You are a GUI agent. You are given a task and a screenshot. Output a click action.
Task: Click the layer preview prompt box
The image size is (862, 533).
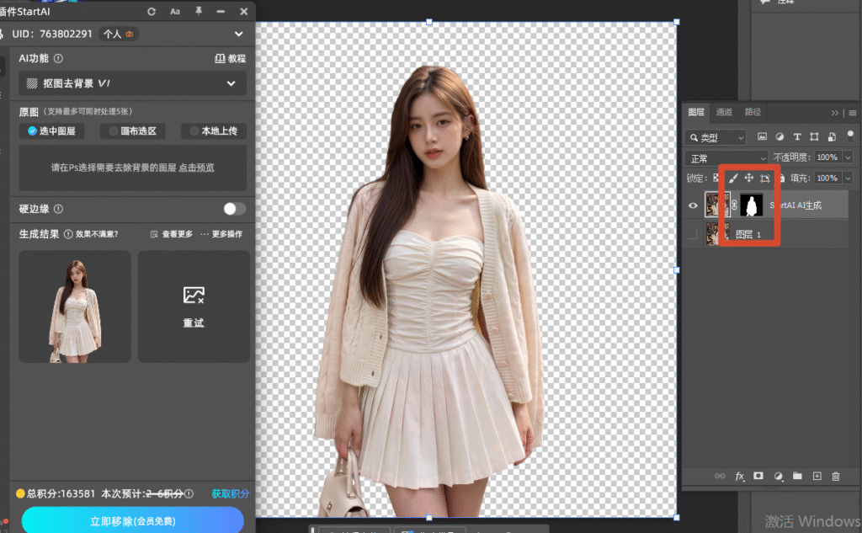click(132, 168)
